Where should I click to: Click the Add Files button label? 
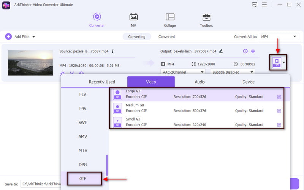tap(22, 36)
